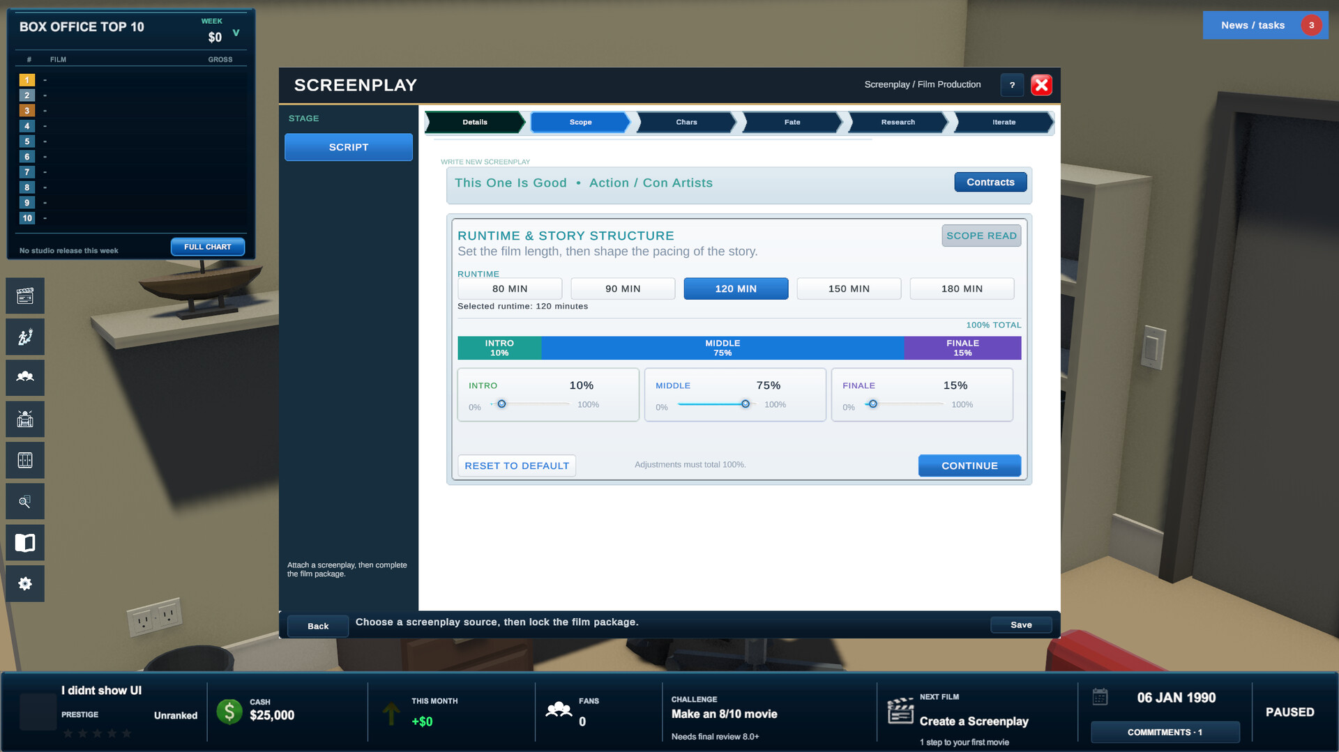This screenshot has height=752, width=1339.
Task: Open the film clapperboard sidebar icon
Action: 25,296
